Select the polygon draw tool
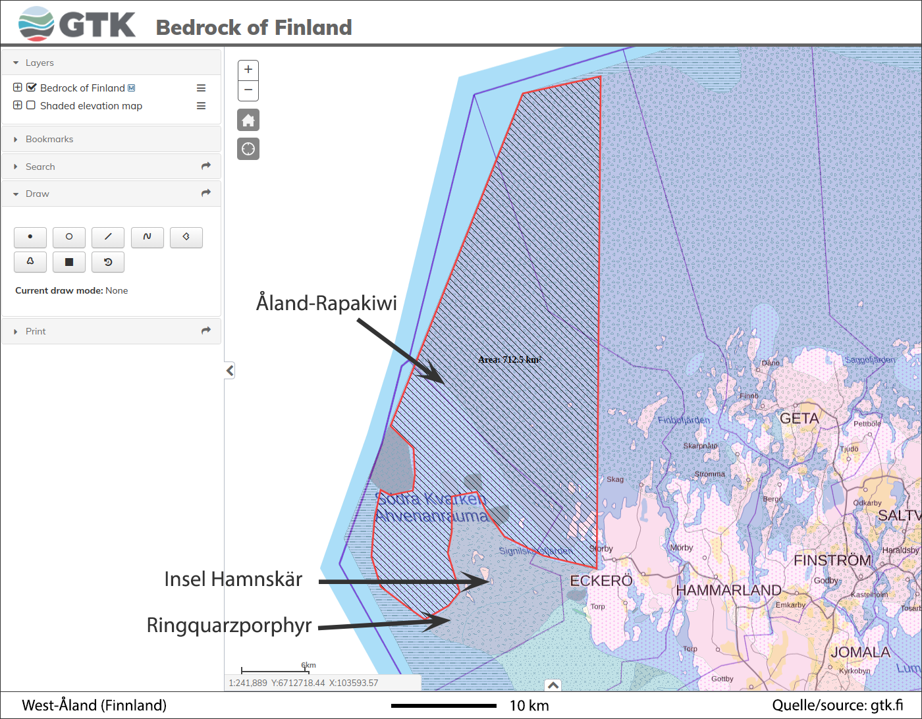The width and height of the screenshot is (922, 719). coord(186,237)
